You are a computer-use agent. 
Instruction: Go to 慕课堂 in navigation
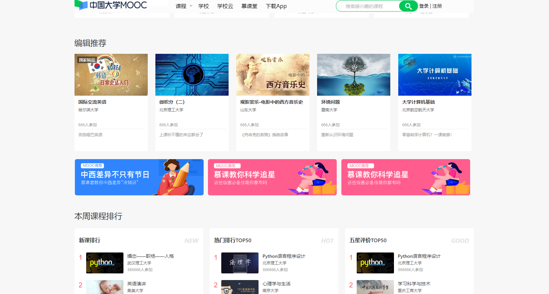tap(249, 6)
